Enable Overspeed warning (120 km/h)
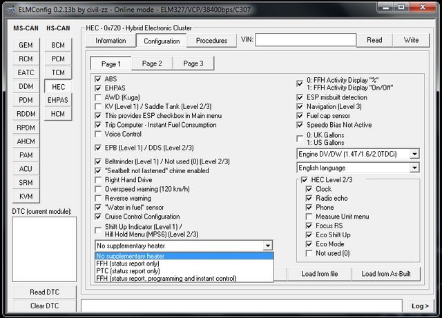 (x=98, y=189)
